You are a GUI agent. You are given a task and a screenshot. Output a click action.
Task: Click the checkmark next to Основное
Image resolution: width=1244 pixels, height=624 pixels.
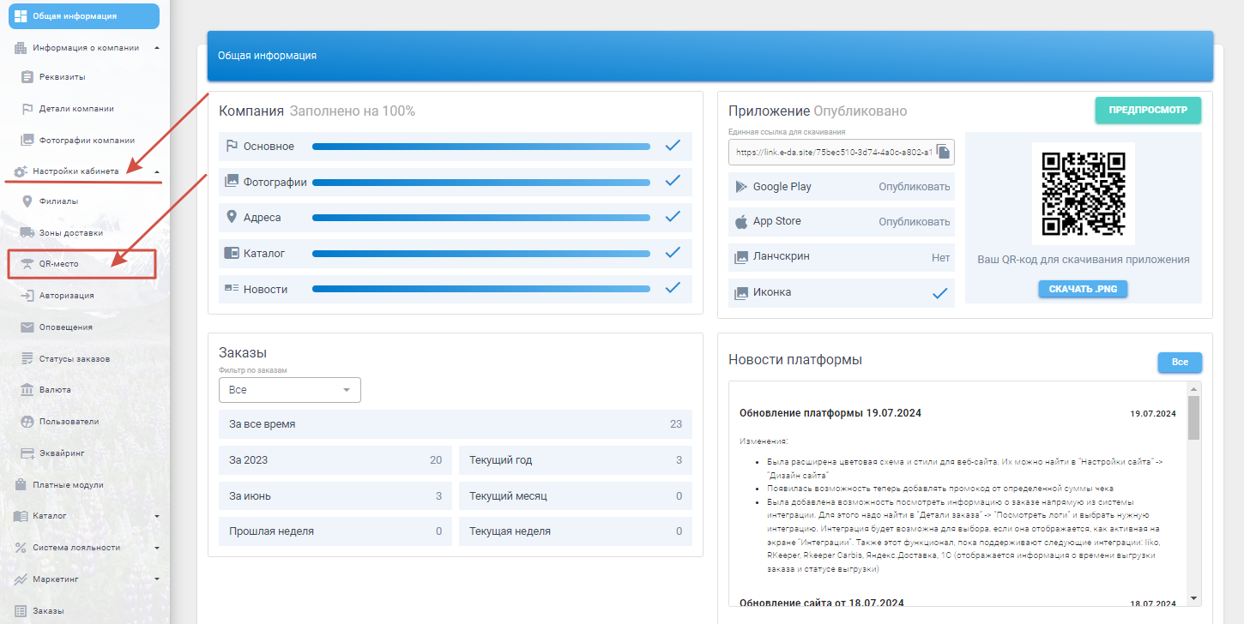pos(673,146)
